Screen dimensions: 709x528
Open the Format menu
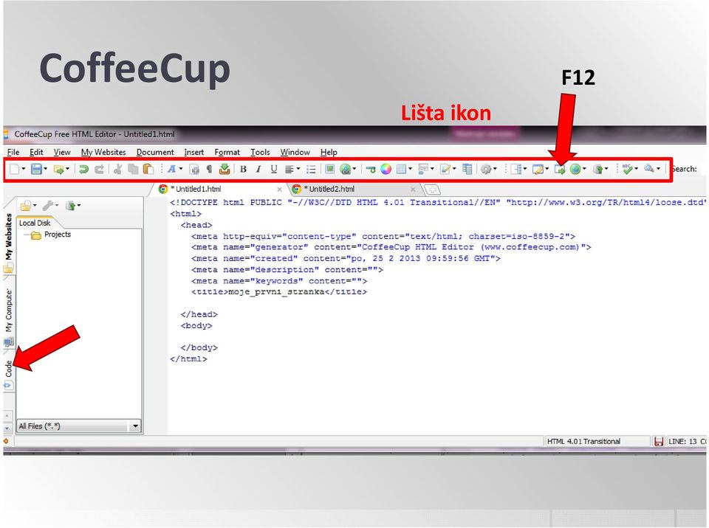[x=227, y=152]
